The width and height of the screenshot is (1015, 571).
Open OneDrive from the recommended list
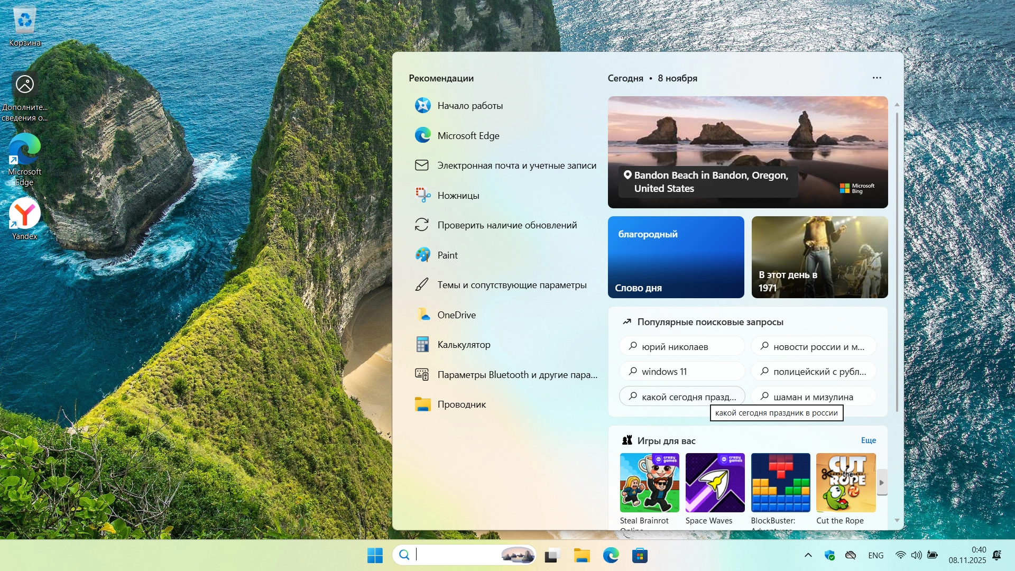pyautogui.click(x=456, y=315)
